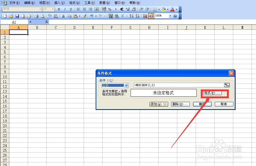This screenshot has height=166, width=256.
Task: Print the worksheet
Action: (37, 16)
